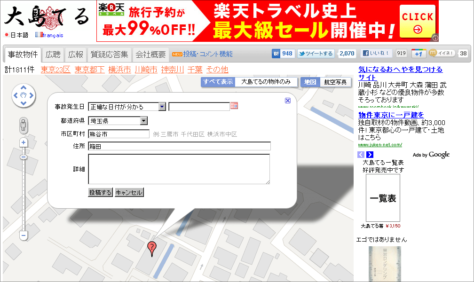The image size is (474, 282).
Task: Pan the map up with arrow
Action: click(24, 87)
